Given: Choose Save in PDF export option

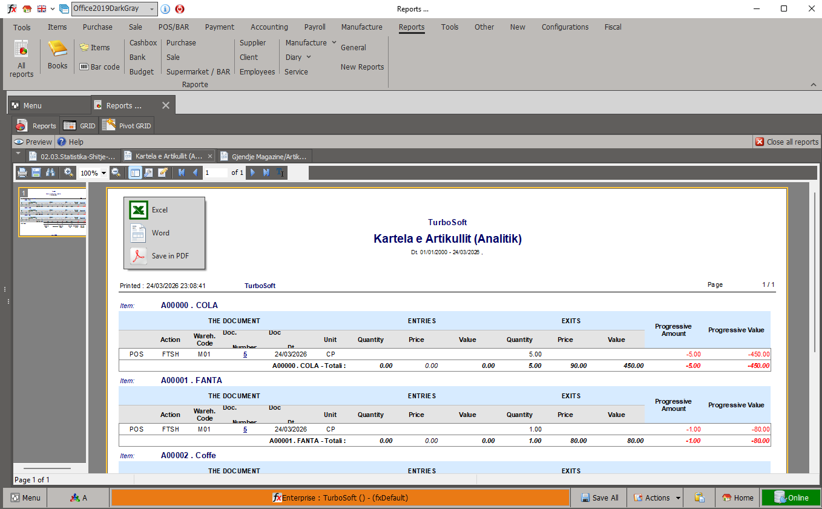Looking at the screenshot, I should tap(169, 256).
